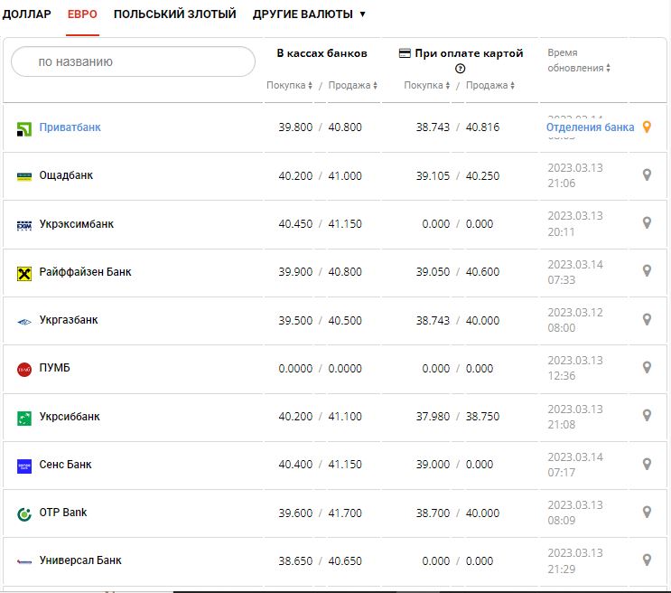Viewport: 671px width, 593px height.
Task: Click the Сенс Банк logo icon
Action: pyautogui.click(x=24, y=466)
